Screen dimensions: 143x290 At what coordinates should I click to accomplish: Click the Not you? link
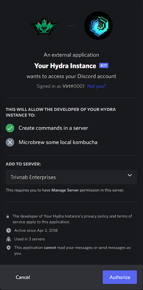click(97, 86)
